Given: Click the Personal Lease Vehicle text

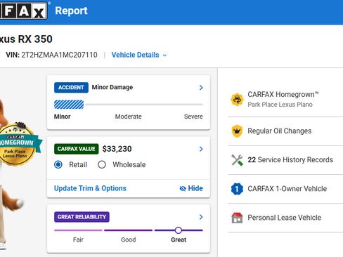Looking at the screenshot, I should click(285, 218).
